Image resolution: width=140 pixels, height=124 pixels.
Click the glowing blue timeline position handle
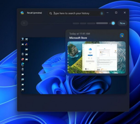click(x=113, y=23)
